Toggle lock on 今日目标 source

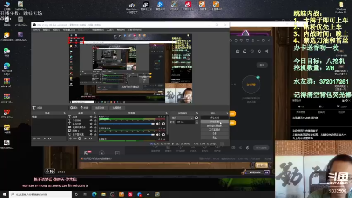pyautogui.click(x=95, y=121)
